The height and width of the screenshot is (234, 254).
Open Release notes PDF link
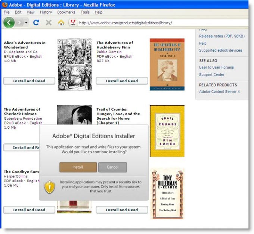(x=222, y=36)
